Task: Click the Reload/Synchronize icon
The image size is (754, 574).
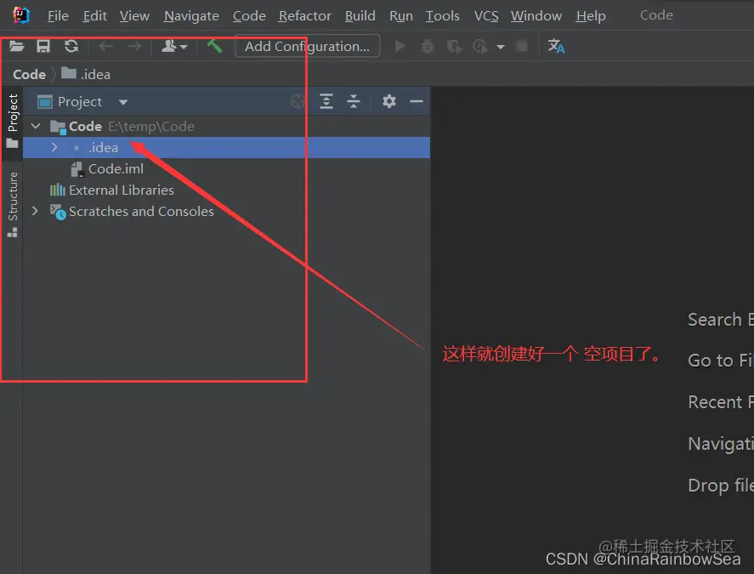Action: (71, 46)
